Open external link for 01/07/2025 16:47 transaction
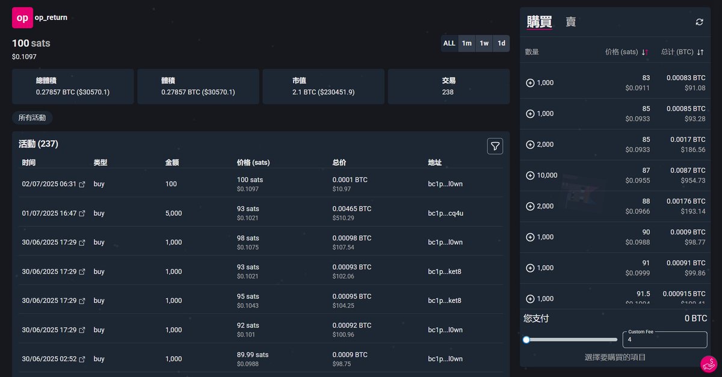 click(82, 213)
